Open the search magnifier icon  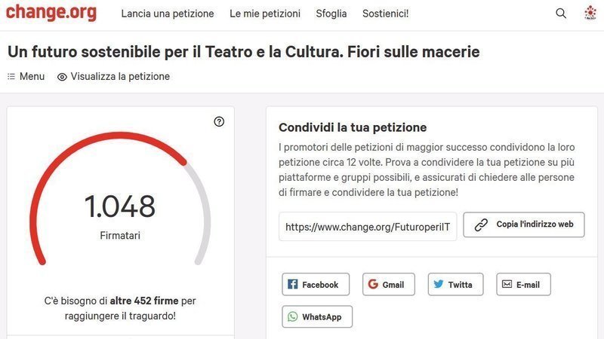point(561,14)
